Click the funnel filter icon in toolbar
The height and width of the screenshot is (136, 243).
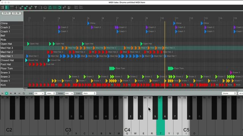tap(36, 8)
